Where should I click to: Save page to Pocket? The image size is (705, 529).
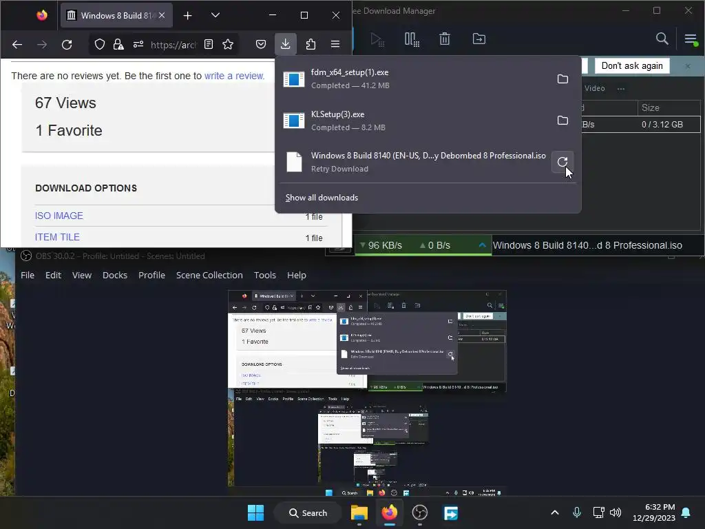[x=261, y=44]
